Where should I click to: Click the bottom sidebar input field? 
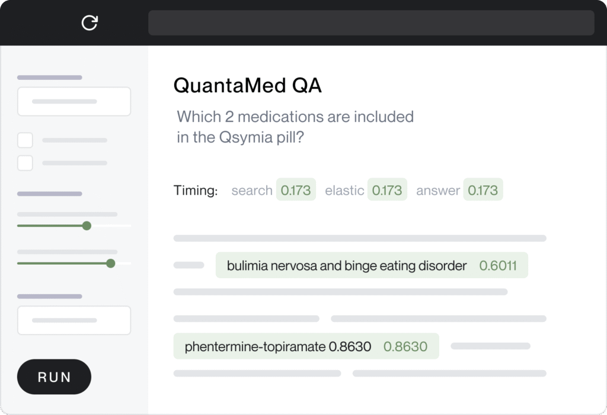click(74, 320)
